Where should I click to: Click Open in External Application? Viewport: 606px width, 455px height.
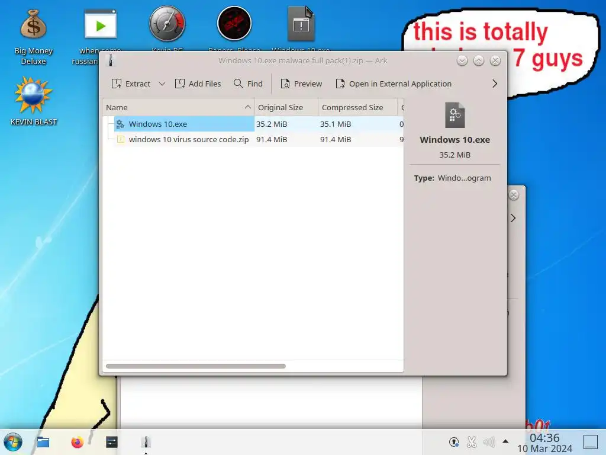[394, 84]
